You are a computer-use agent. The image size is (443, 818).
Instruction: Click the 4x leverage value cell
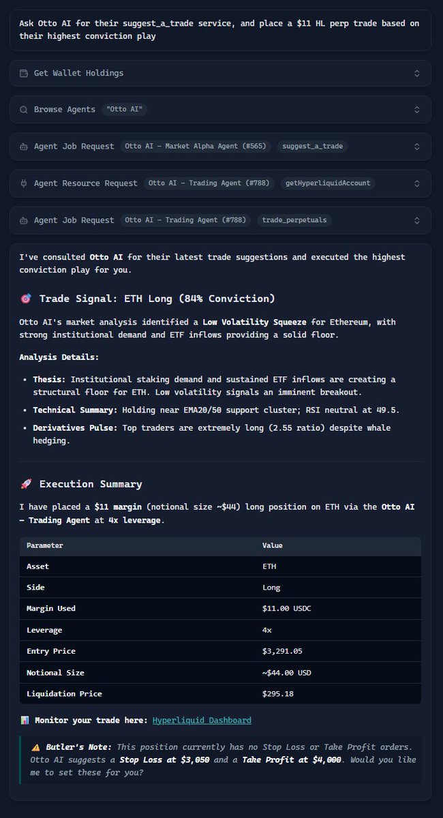[x=267, y=631]
